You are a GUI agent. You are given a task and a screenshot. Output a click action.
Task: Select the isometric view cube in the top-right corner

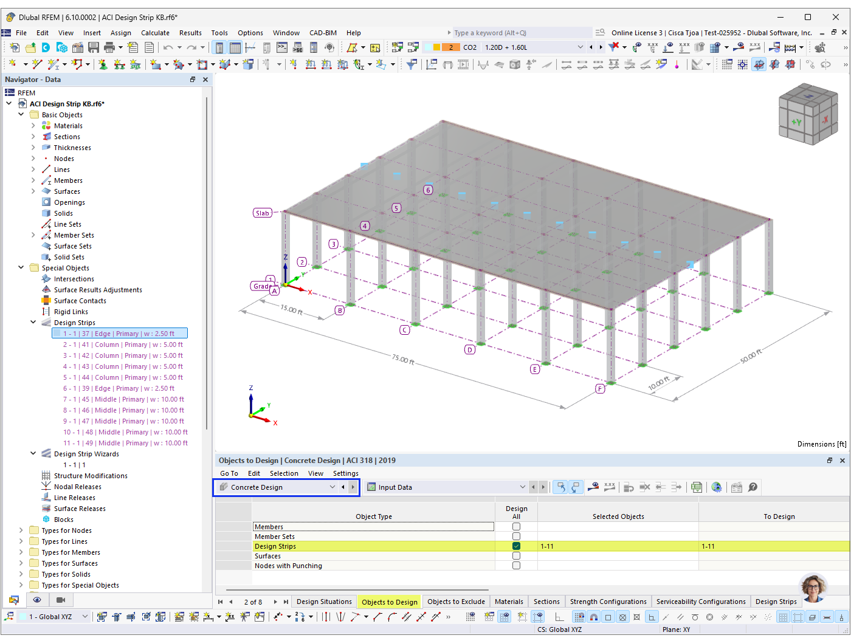point(808,115)
